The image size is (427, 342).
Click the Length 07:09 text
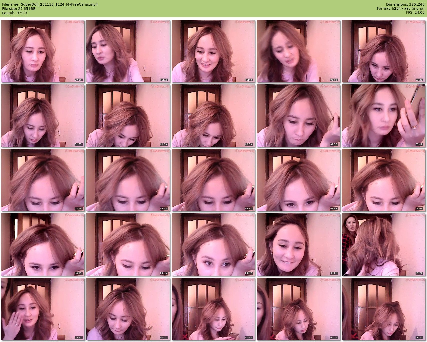click(14, 13)
